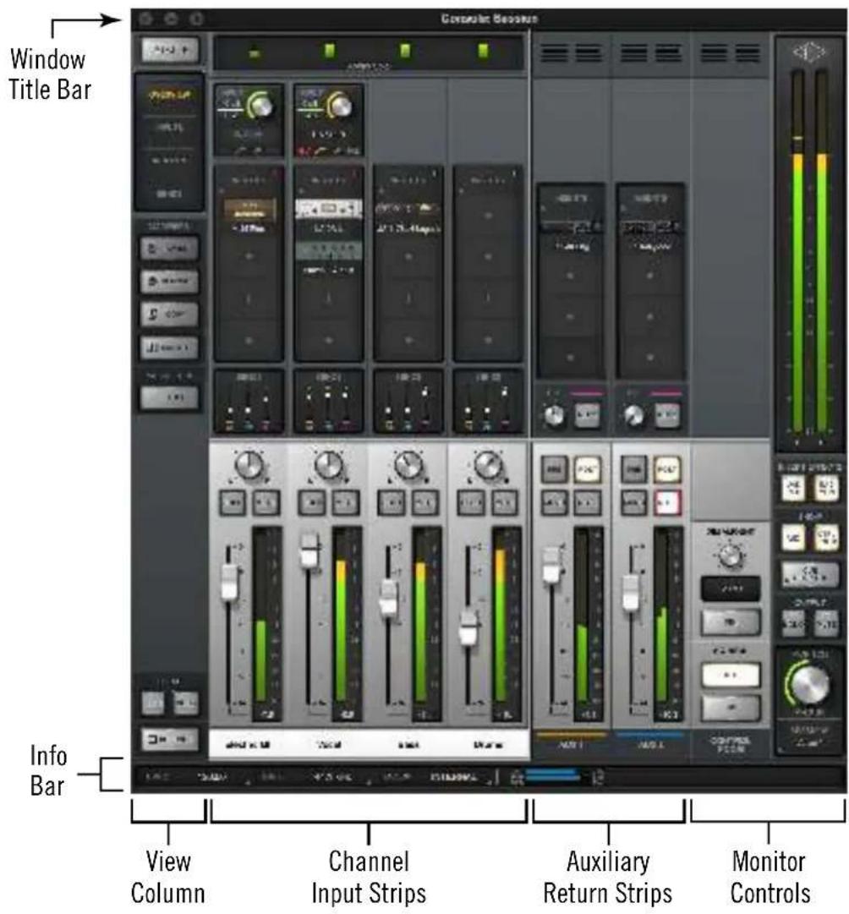
Task: Select second channel indicator in meter bridge
Action: [x=330, y=52]
